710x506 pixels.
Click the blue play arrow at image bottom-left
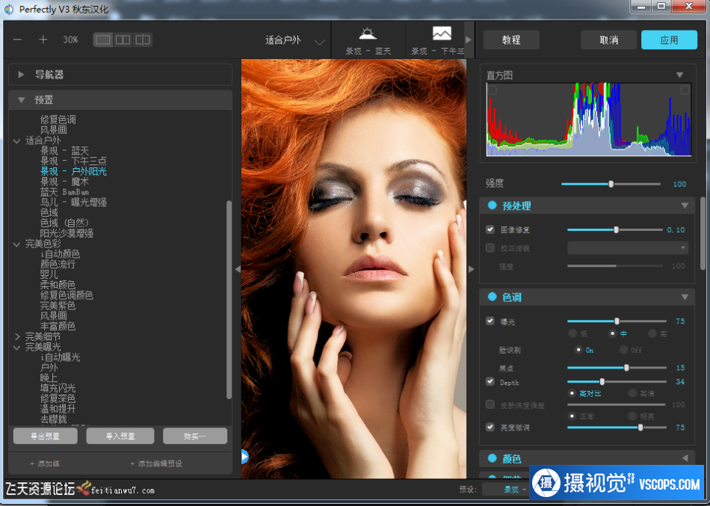click(244, 457)
